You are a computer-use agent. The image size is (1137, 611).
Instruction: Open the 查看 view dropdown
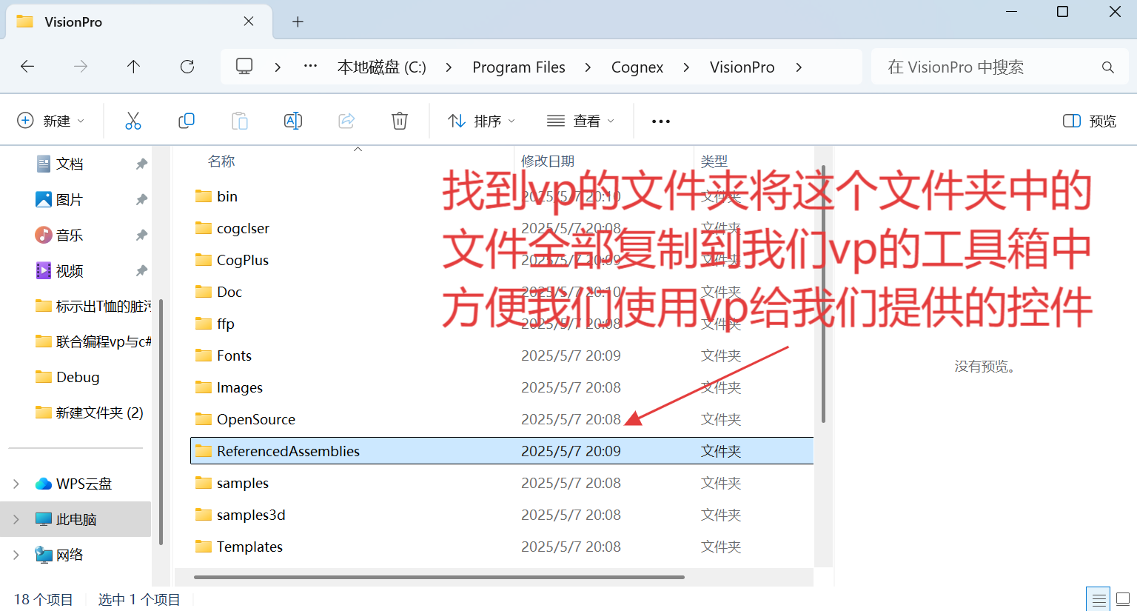(x=581, y=121)
